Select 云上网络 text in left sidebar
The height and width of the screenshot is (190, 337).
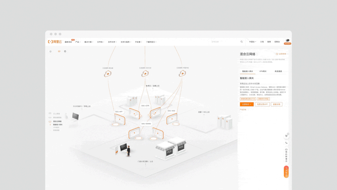coord(57,114)
